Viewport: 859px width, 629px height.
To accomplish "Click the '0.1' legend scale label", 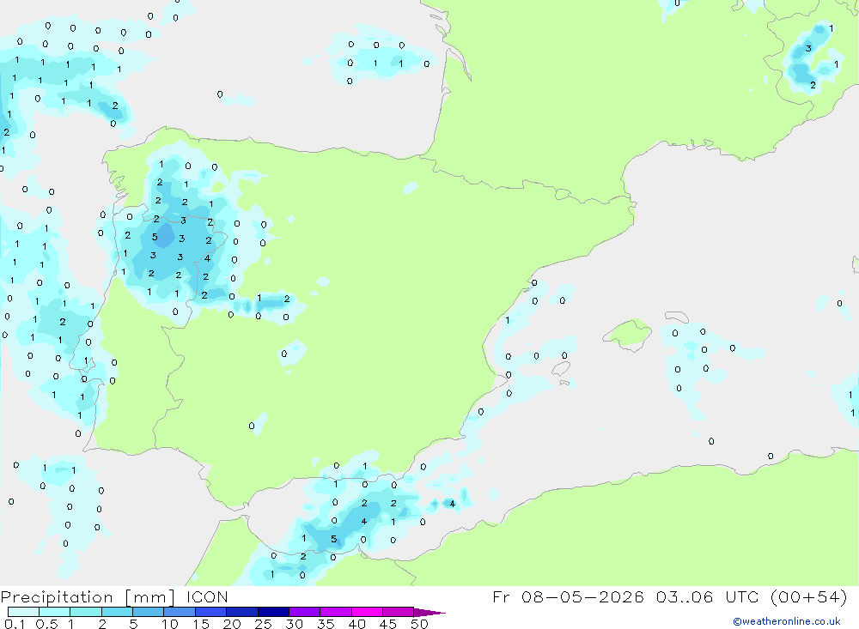I will tap(15, 624).
